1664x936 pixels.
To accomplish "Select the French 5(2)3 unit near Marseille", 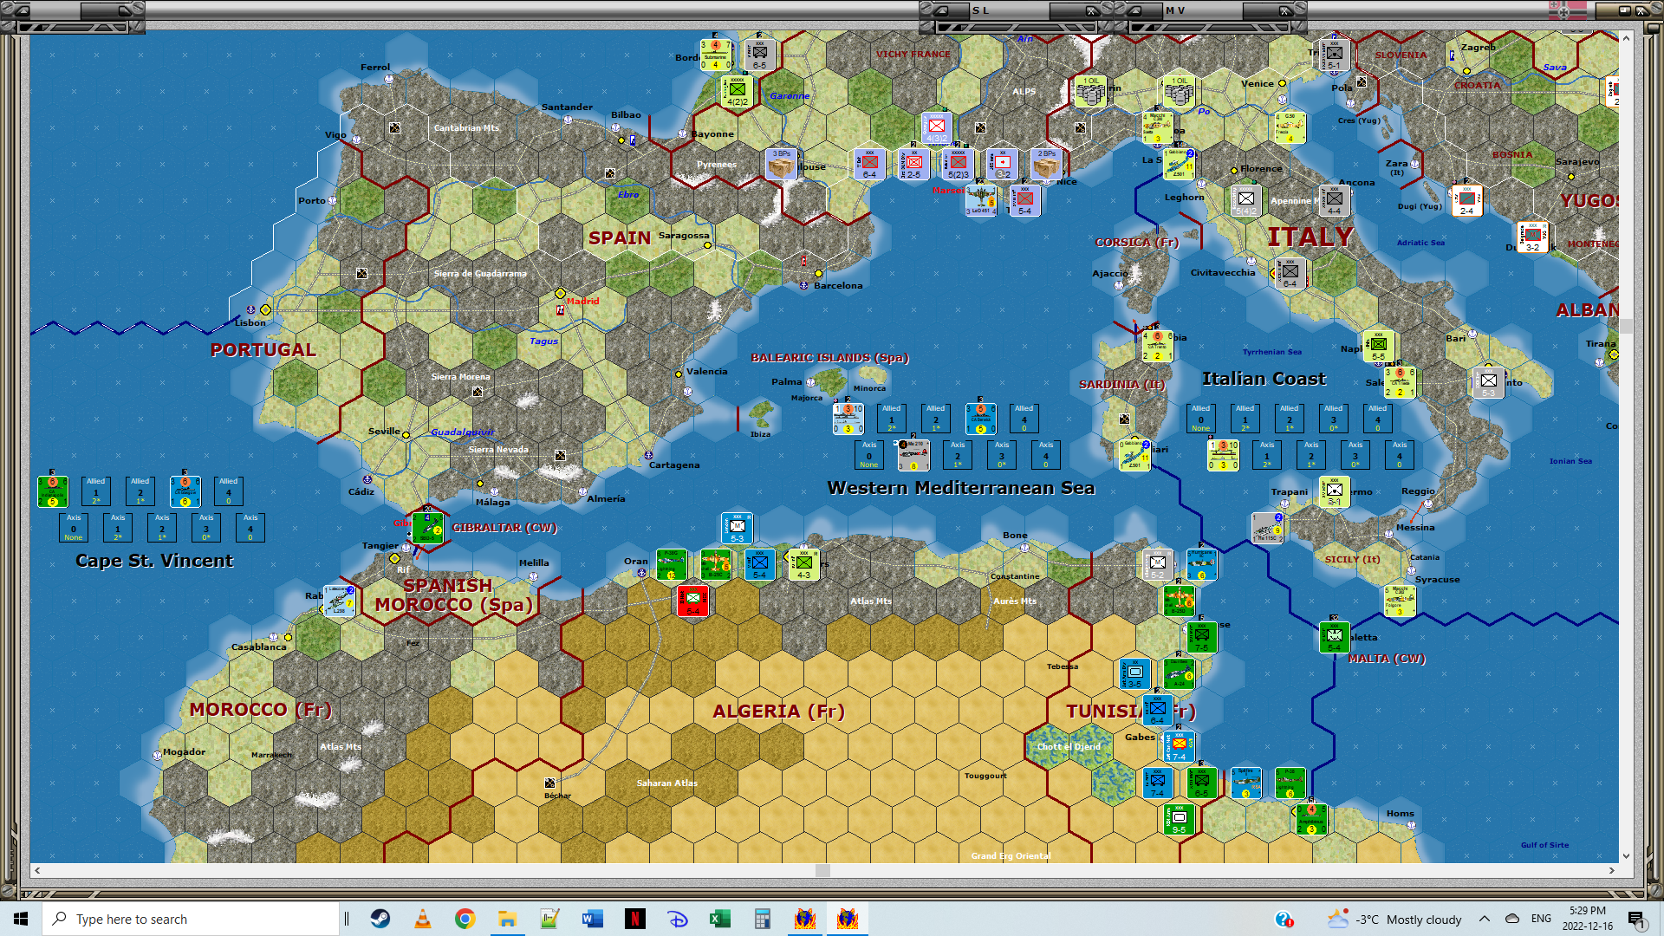I will click(959, 164).
